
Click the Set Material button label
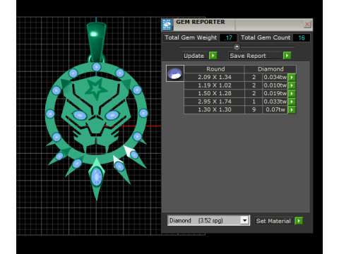point(273,221)
